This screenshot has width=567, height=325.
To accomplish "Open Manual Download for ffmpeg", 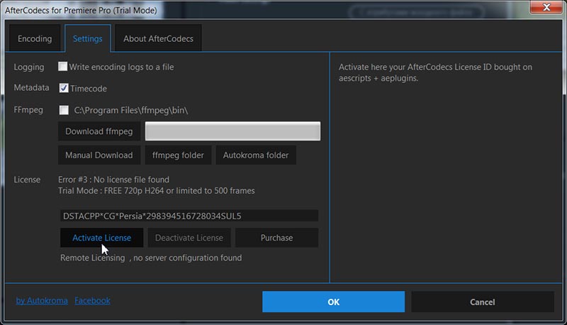I will pyautogui.click(x=99, y=155).
